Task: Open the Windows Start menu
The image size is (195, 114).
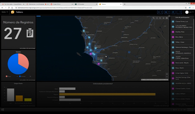Action: 2,110
